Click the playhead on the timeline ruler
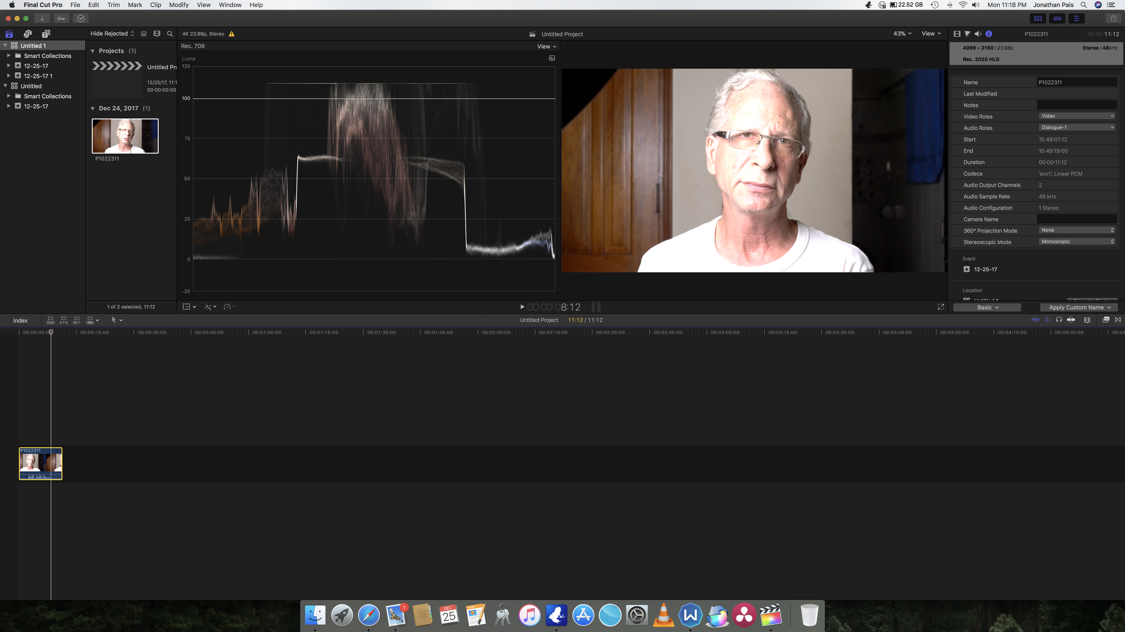 pos(51,332)
